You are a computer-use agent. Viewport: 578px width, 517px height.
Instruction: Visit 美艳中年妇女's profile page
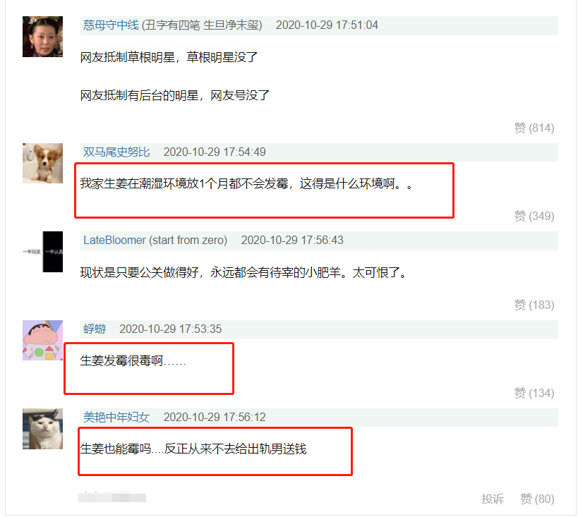coord(116,417)
